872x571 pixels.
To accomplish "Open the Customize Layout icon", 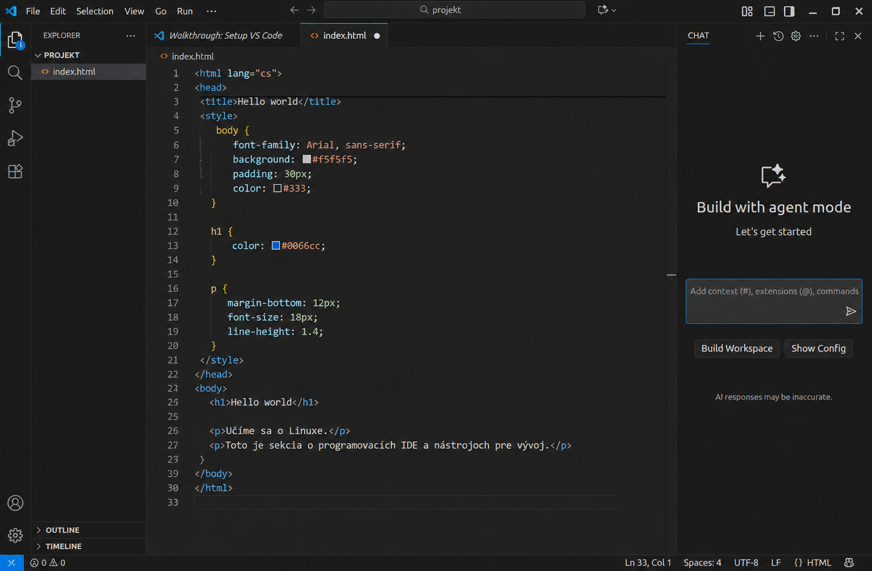I will pos(747,11).
